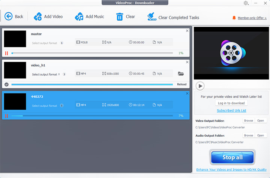Click the Stop all button
The width and height of the screenshot is (270, 178).
click(x=232, y=157)
